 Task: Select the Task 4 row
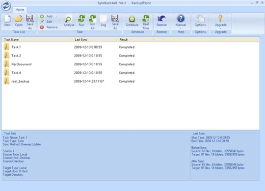click(x=131, y=73)
